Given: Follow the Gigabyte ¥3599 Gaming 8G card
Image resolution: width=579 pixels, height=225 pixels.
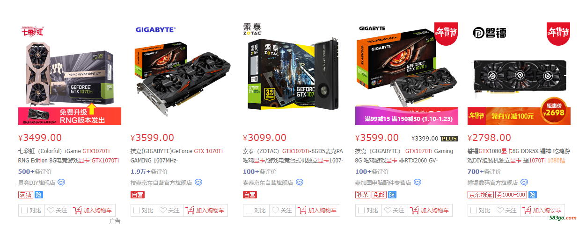Looking at the screenshot, I should point(394,211).
